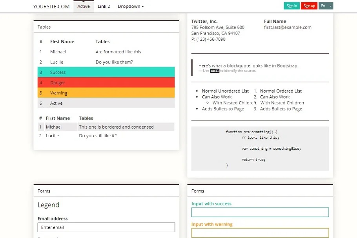Click the gray Active table row
This screenshot has width=357, height=238.
tap(106, 103)
